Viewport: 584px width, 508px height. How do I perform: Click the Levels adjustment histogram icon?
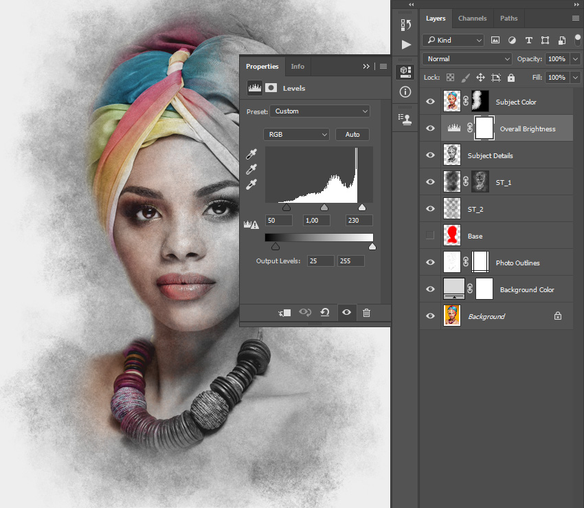pyautogui.click(x=255, y=88)
